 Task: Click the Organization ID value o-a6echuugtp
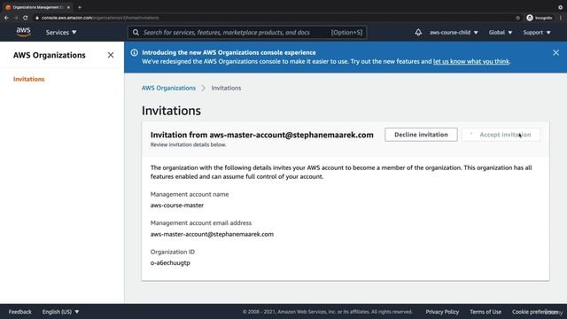coord(170,263)
